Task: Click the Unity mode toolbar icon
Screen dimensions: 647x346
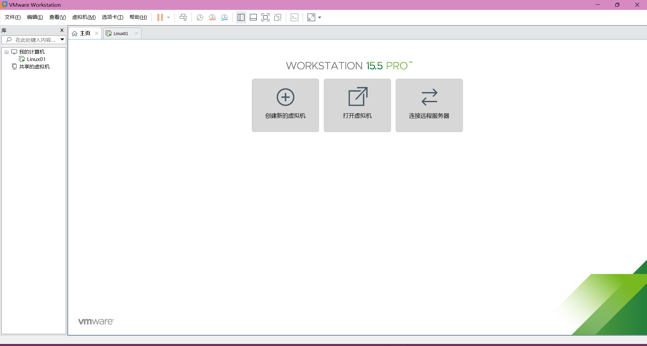Action: [x=277, y=18]
